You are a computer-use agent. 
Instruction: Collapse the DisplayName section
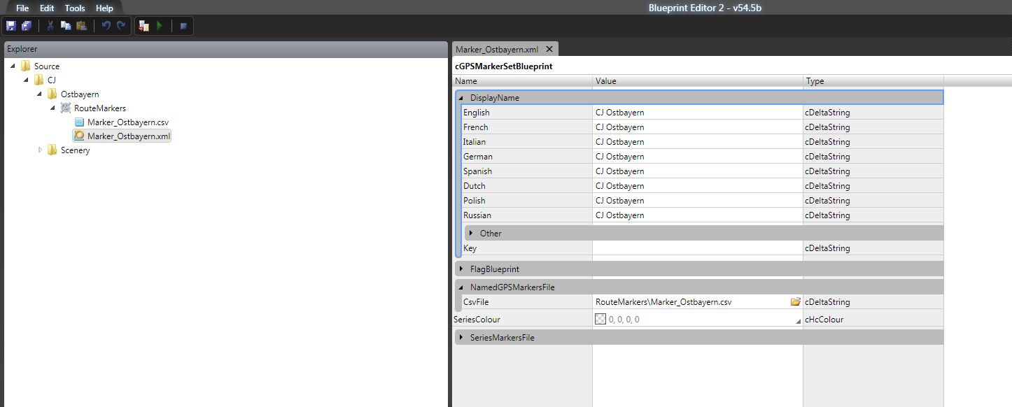tap(461, 98)
